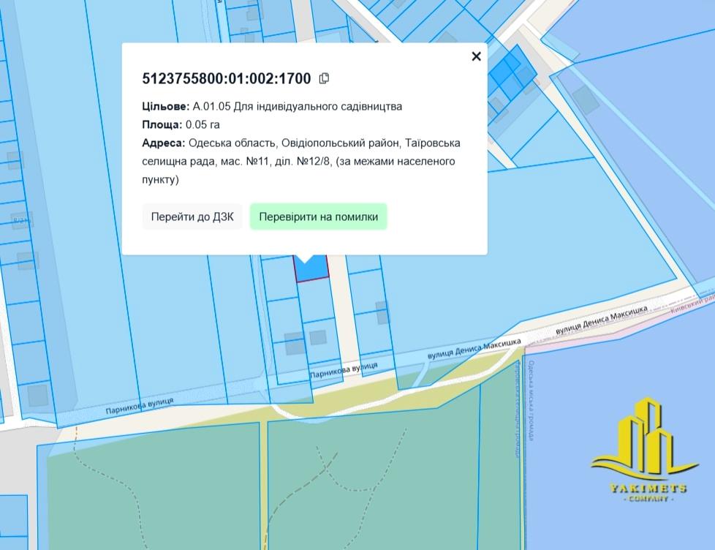Select the parcel directly below the highlighted plot
The width and height of the screenshot is (715, 550).
click(x=316, y=300)
